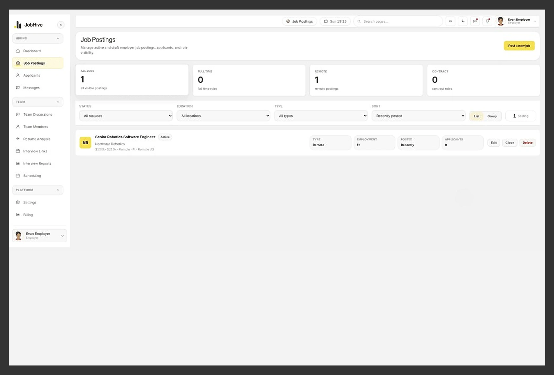The width and height of the screenshot is (554, 375).
Task: Open Team Discussions
Action: point(37,115)
